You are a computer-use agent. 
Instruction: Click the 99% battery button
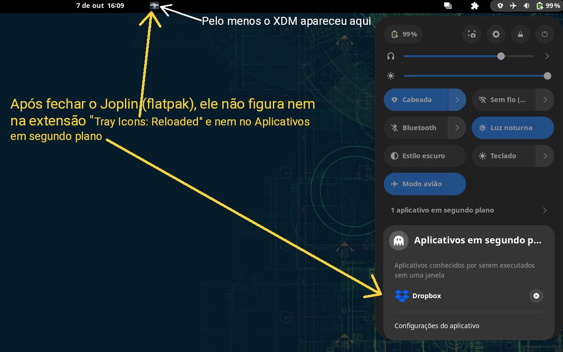(403, 34)
